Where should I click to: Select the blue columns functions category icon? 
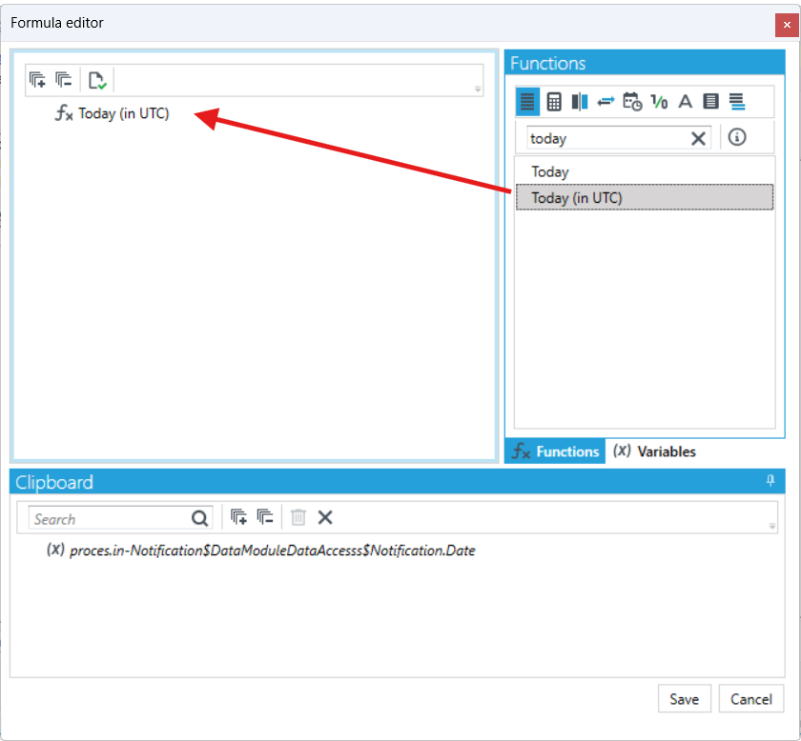580,102
